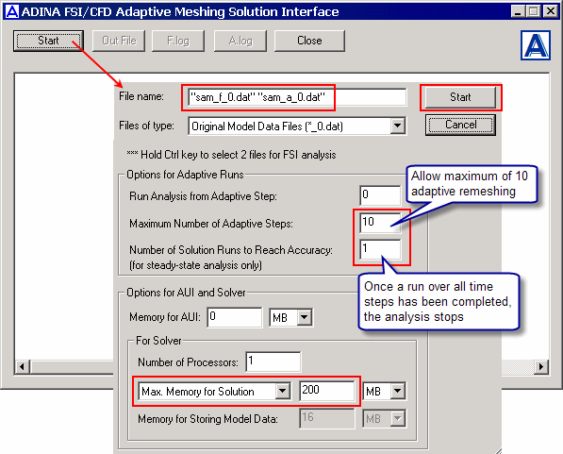This screenshot has width=563, height=454.
Task: Click the Out File button
Action: pos(119,41)
